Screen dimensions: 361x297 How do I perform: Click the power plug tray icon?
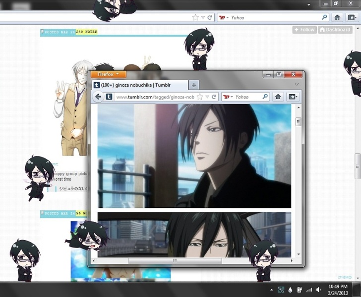click(300, 290)
